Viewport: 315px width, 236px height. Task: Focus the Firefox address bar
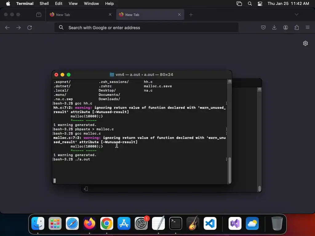(146, 27)
